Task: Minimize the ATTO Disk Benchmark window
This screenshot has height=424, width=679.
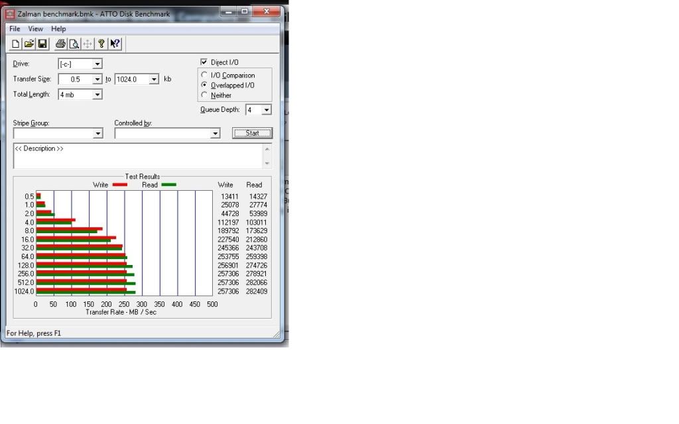Action: pos(229,12)
